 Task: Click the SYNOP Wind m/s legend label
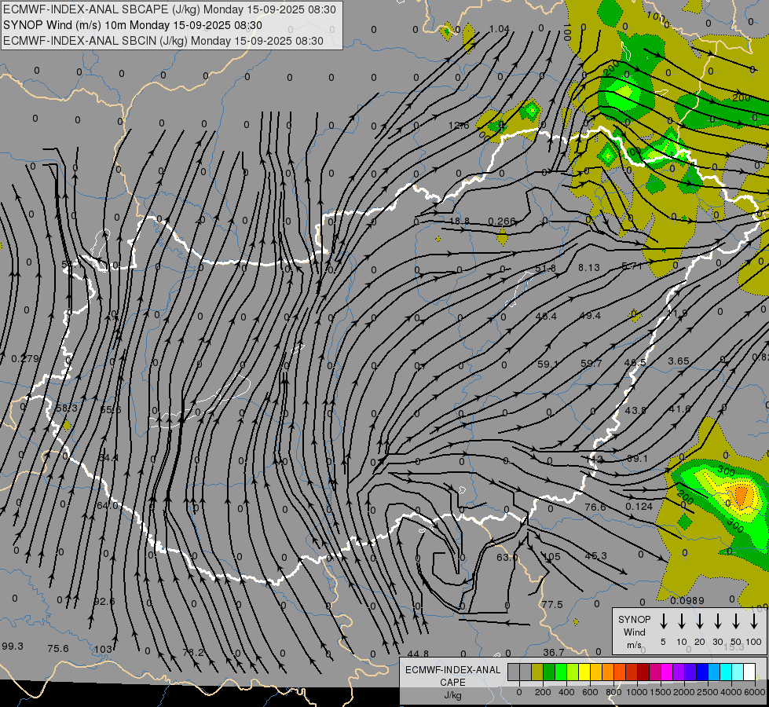click(634, 632)
